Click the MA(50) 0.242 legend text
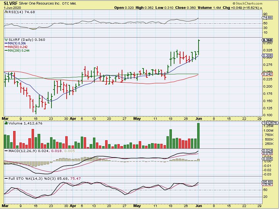 (18, 47)
